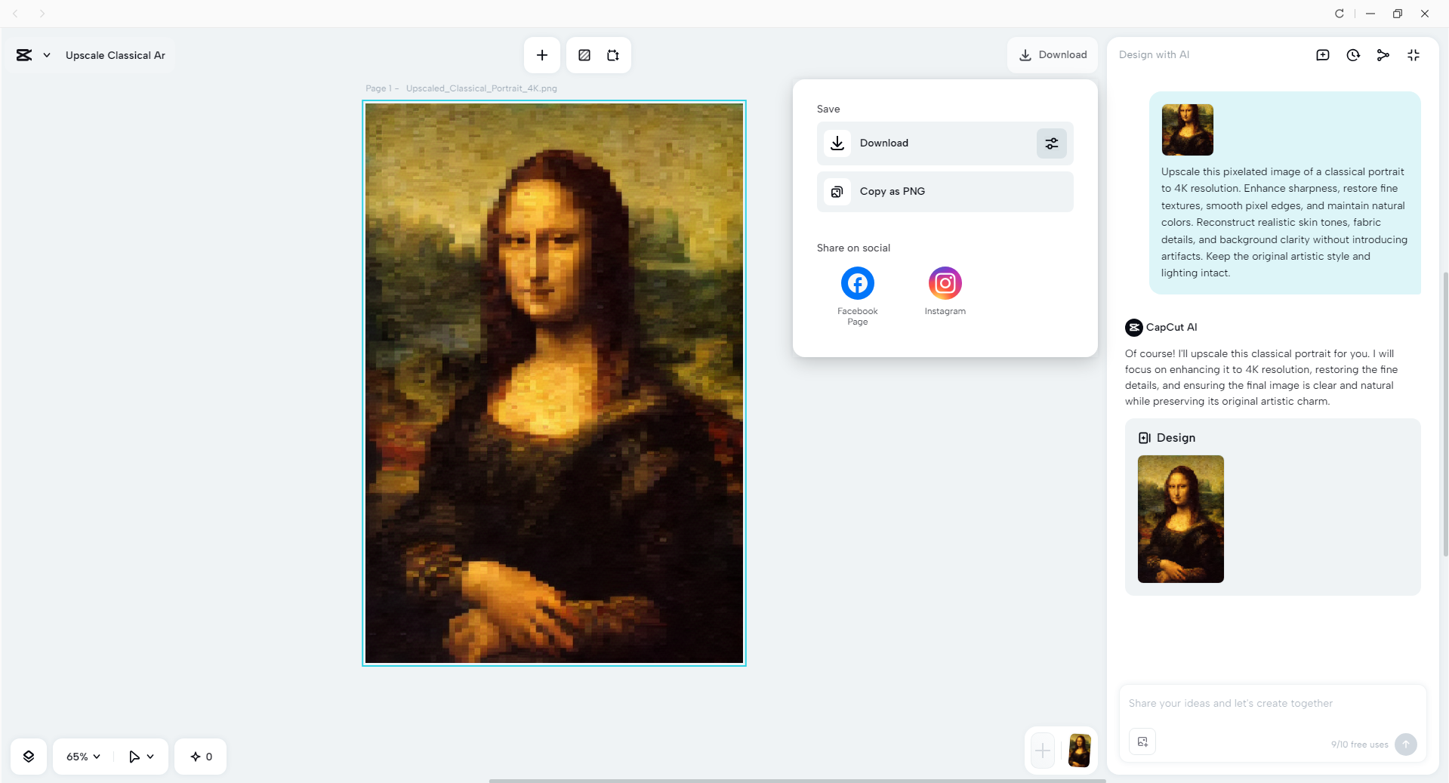Start a new AI chat conversation

(1323, 55)
